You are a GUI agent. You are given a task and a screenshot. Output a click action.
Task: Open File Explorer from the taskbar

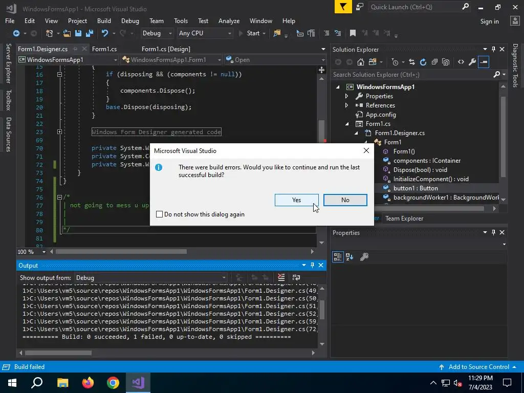tap(62, 382)
